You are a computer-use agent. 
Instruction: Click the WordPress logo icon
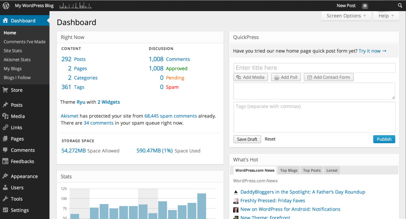point(6,6)
